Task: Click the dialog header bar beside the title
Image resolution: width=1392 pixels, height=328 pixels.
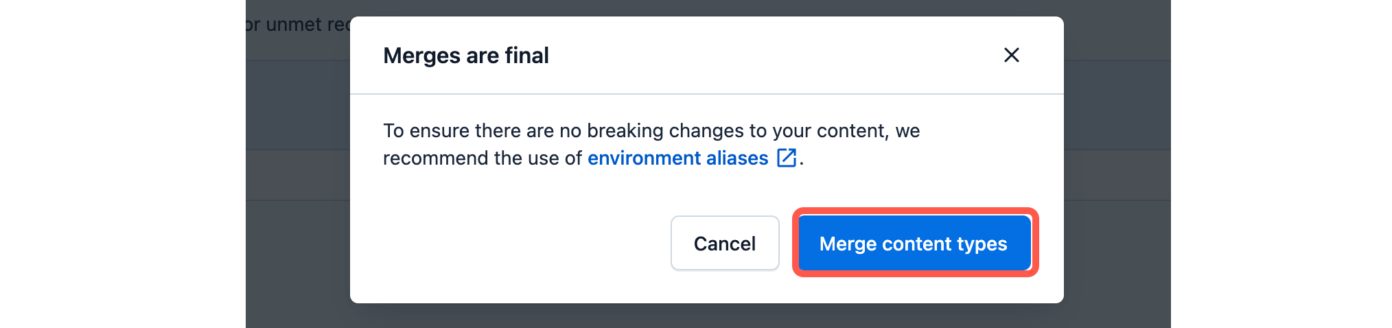Action: coord(755,55)
